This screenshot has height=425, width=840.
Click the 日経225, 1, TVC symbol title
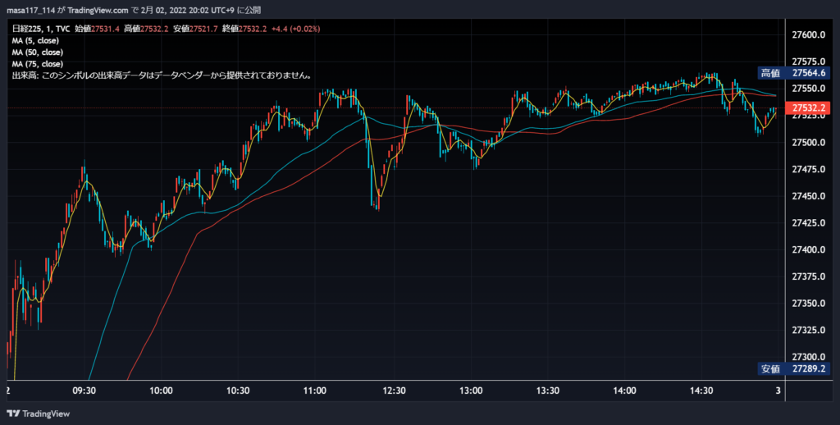(x=41, y=29)
